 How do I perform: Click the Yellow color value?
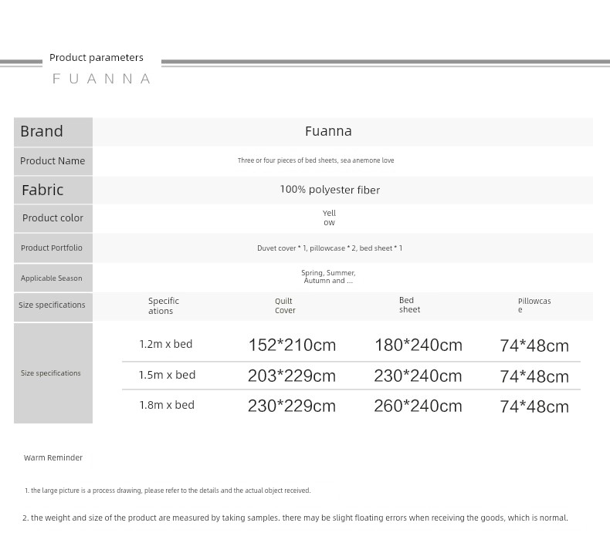click(329, 218)
